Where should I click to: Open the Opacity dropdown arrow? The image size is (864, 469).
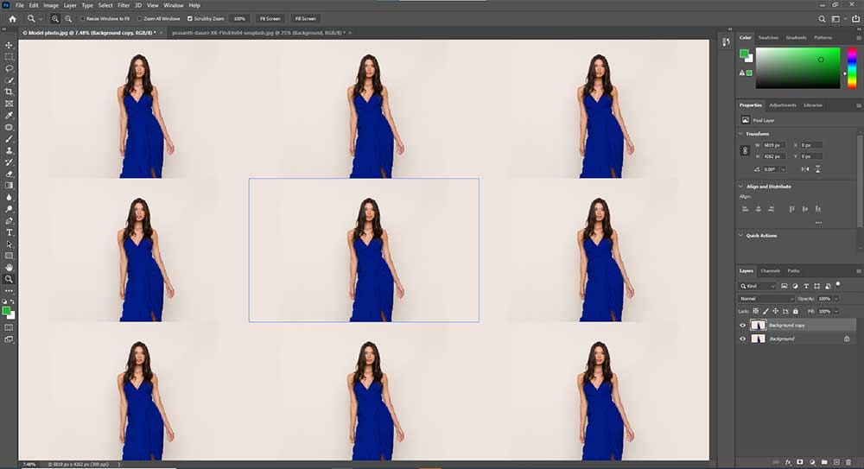click(835, 299)
